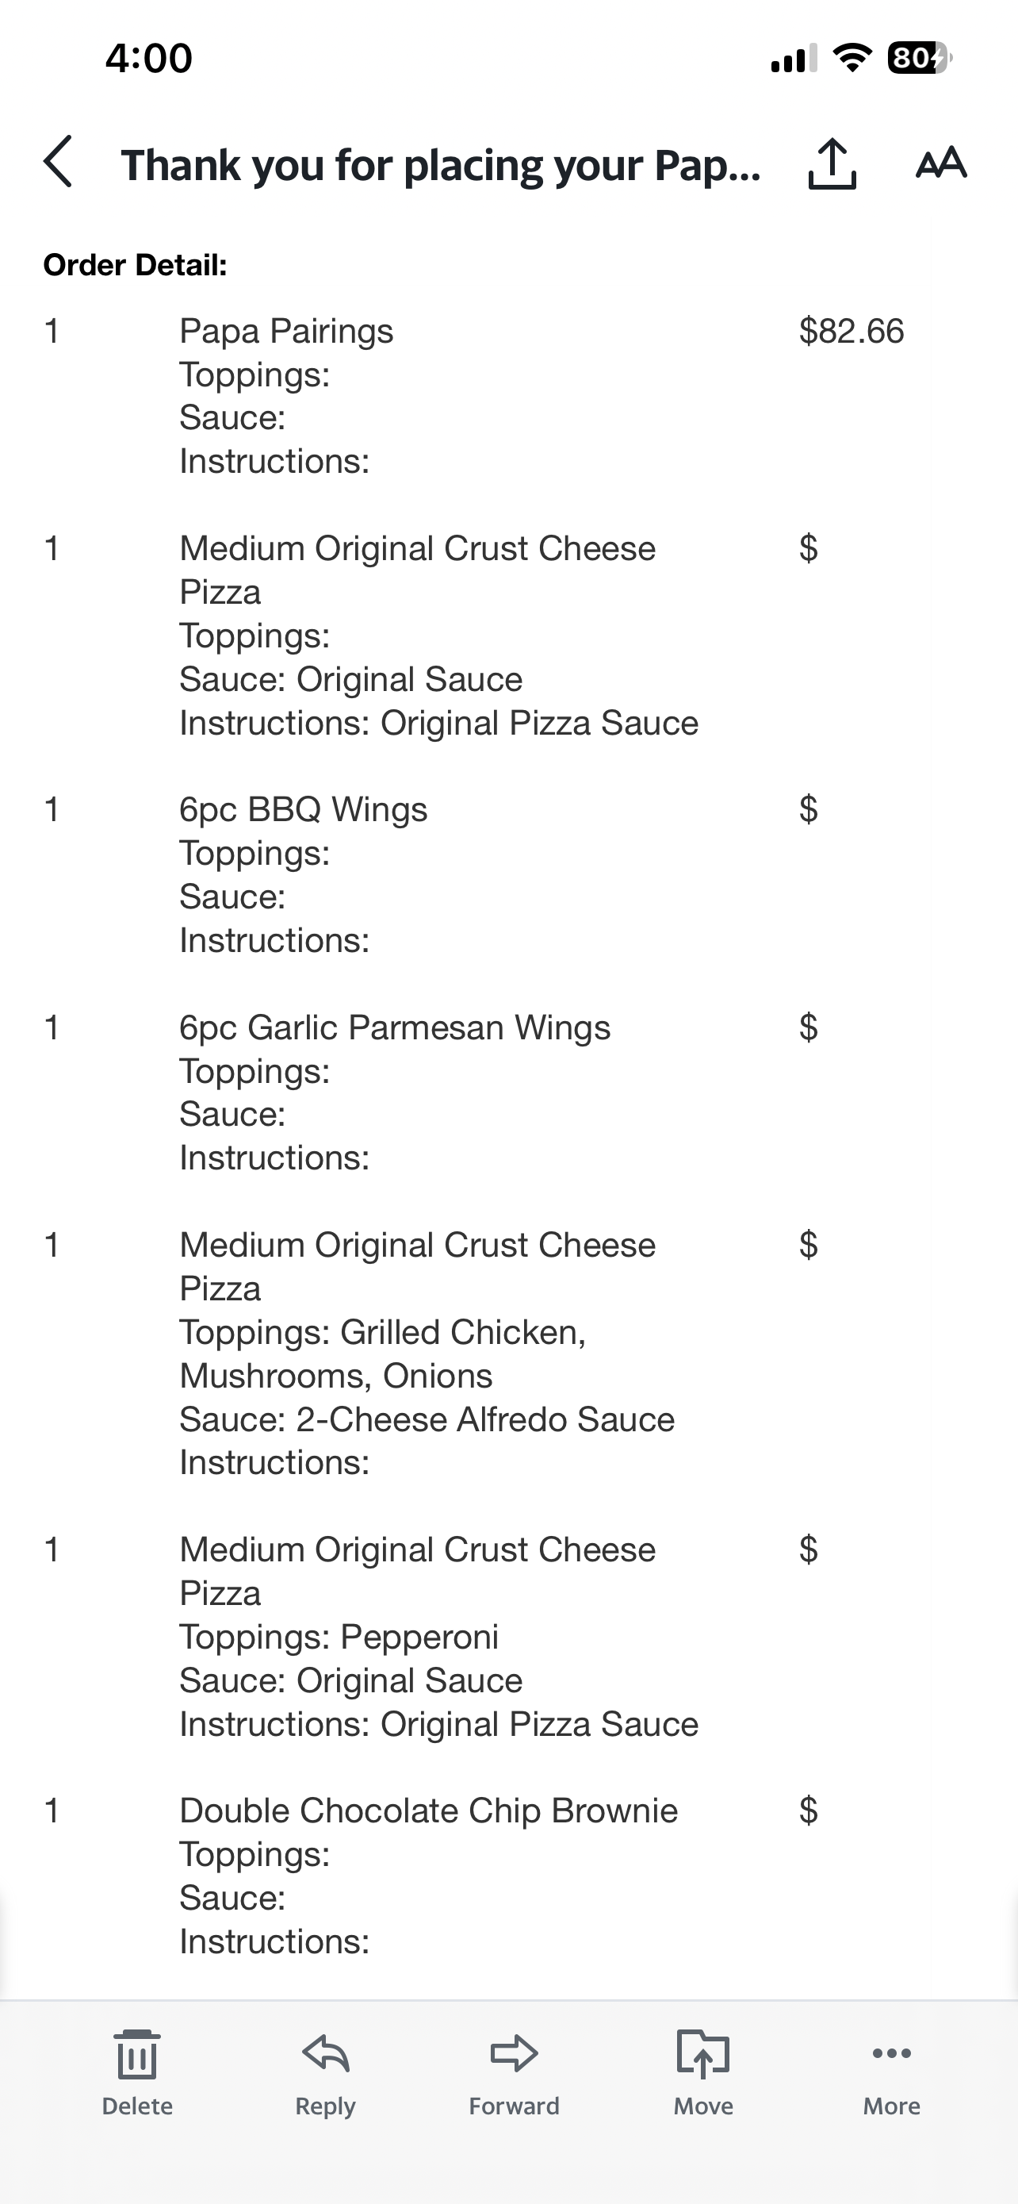The image size is (1018, 2204).
Task: Reply to the email
Action: [326, 2071]
